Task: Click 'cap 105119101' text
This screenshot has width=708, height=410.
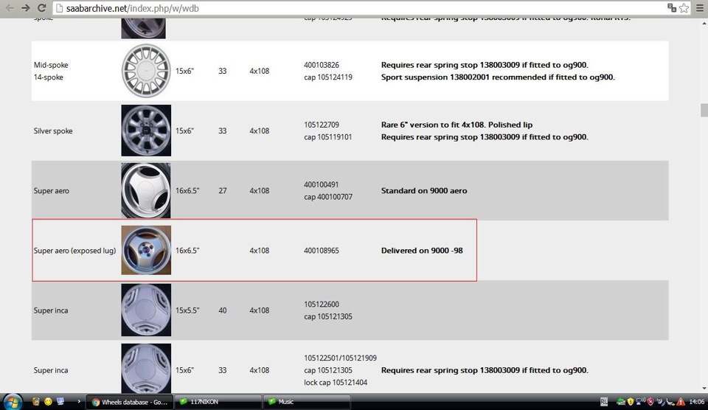Action: [327, 137]
